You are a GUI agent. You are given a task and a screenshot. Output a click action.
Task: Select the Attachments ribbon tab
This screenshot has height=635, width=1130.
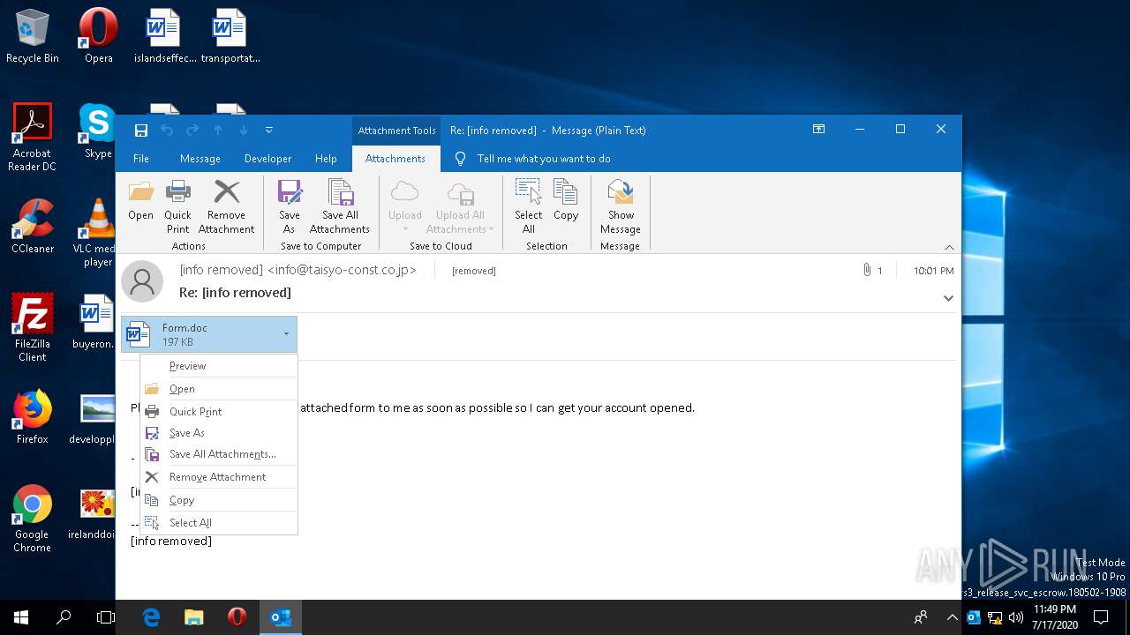[395, 159]
